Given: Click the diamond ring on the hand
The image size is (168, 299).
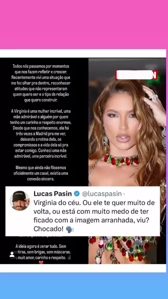Looking at the screenshot, I should pos(154,98).
